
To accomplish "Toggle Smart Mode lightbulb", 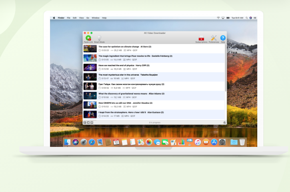I will (x=99, y=39).
